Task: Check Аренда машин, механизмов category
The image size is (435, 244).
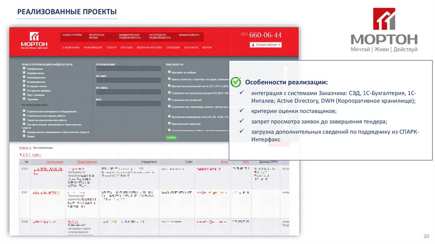Action: coord(24,132)
